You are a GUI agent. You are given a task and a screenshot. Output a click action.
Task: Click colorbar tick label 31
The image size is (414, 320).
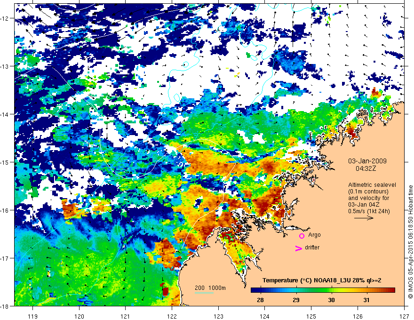coord(366,300)
